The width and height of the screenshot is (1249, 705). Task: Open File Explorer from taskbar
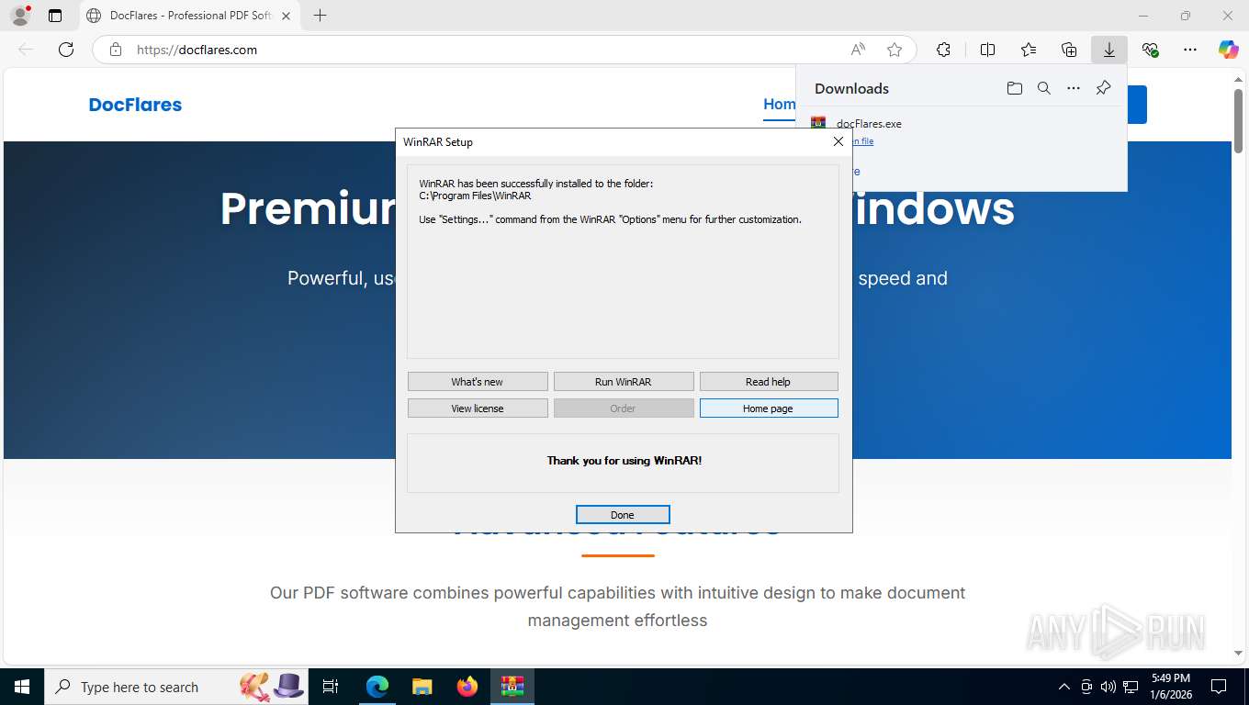pyautogui.click(x=422, y=687)
